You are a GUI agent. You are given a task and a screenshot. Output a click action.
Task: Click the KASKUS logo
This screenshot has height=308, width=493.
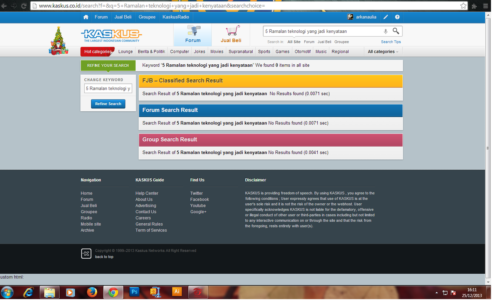pos(111,35)
